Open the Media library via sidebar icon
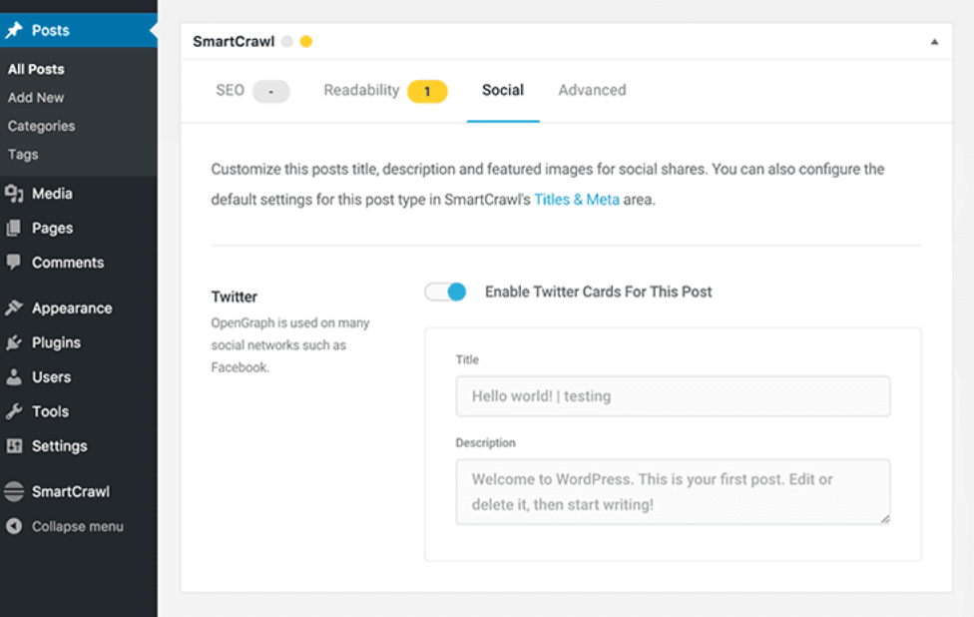974x617 pixels. click(x=14, y=194)
